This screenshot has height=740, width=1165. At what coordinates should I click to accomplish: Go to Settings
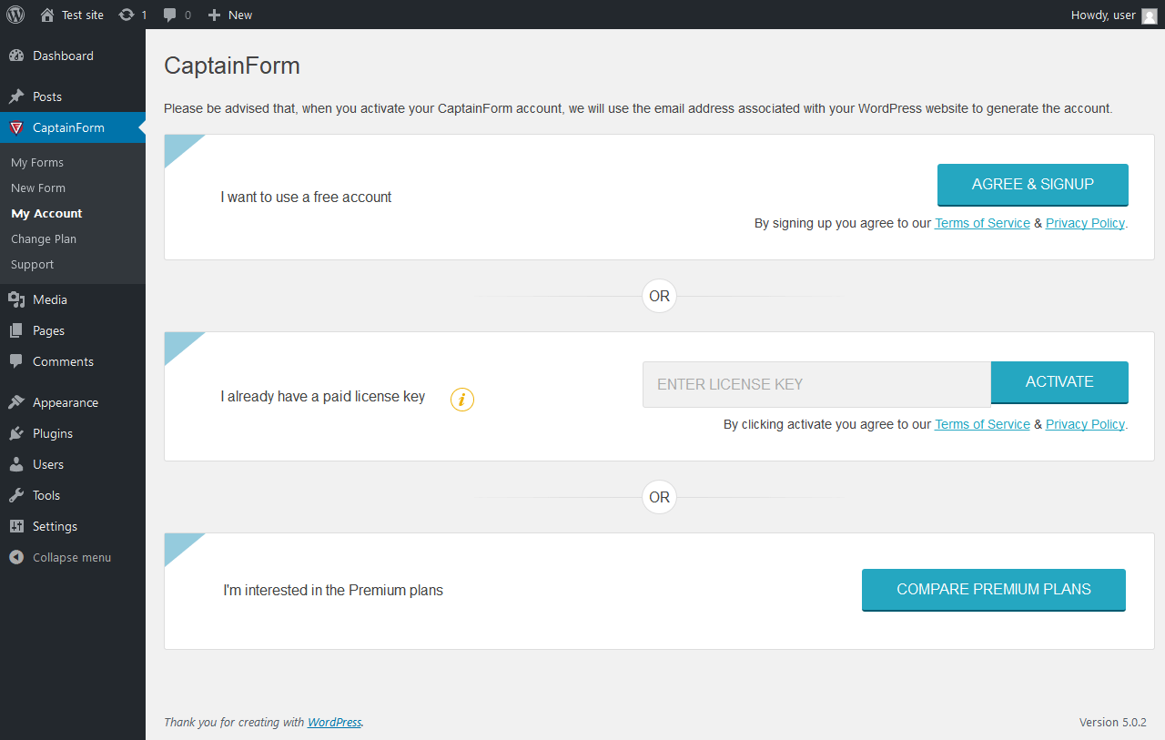pyautogui.click(x=73, y=526)
